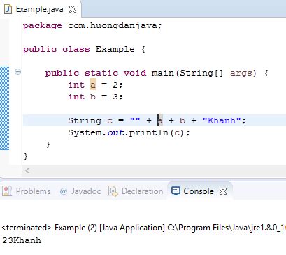This screenshot has height=255, width=286.
Task: Click 'package' keyword in first line
Action: 43,25
